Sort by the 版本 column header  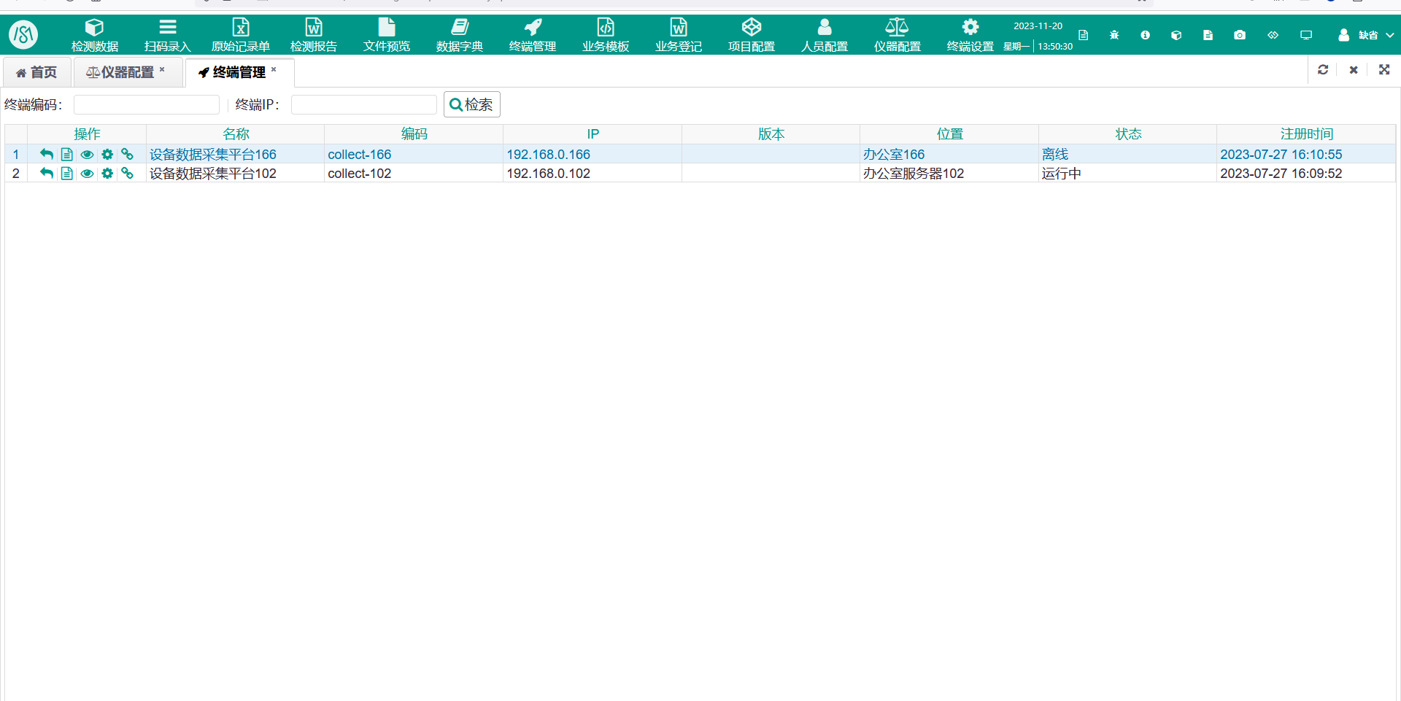(771, 134)
